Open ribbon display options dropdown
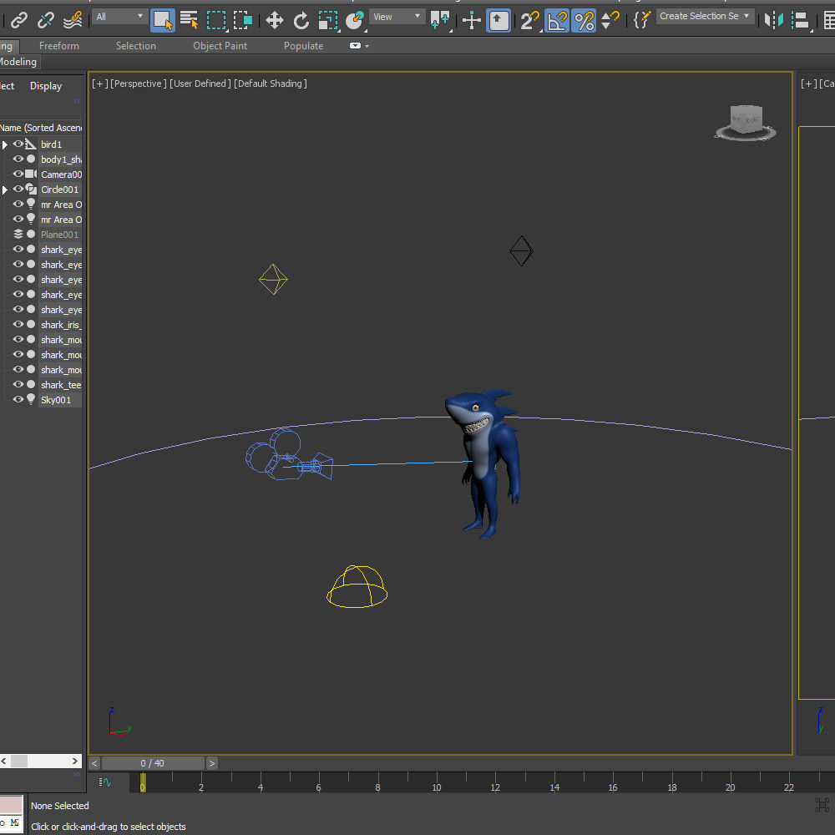Image resolution: width=835 pixels, height=835 pixels. (359, 46)
